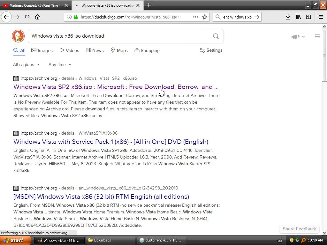Click Windows_Vista_SP2_x86.iso breadcrumb URL
This screenshot has width=327, height=245.
click(108, 78)
